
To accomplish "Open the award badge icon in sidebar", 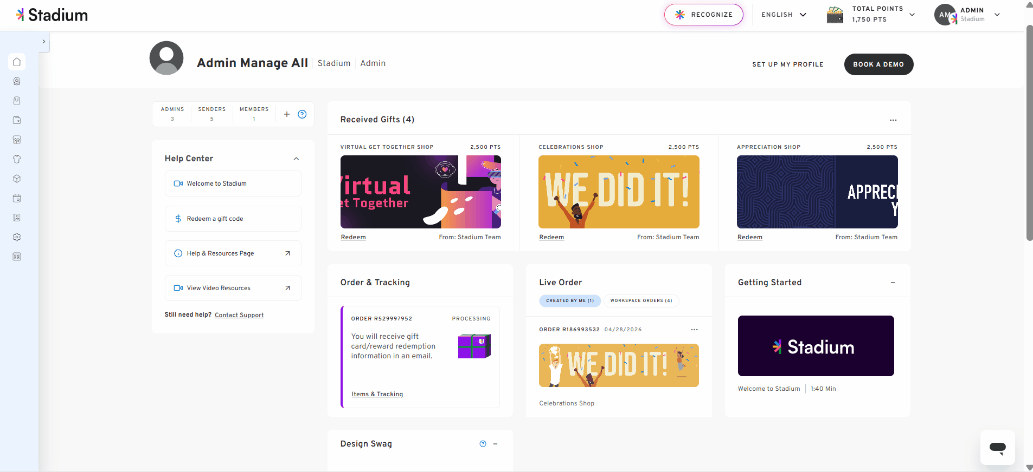I will [17, 81].
